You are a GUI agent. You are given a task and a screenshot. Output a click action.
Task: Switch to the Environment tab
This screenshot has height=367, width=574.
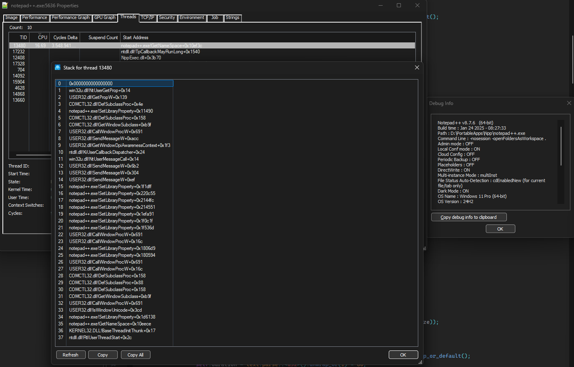(192, 18)
